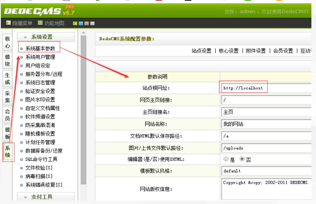Select 否 for editor XHTML option
The width and height of the screenshot is (316, 204).
[242, 159]
